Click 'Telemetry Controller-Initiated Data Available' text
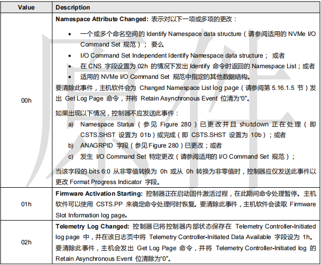The image size is (321, 265). 210,237
